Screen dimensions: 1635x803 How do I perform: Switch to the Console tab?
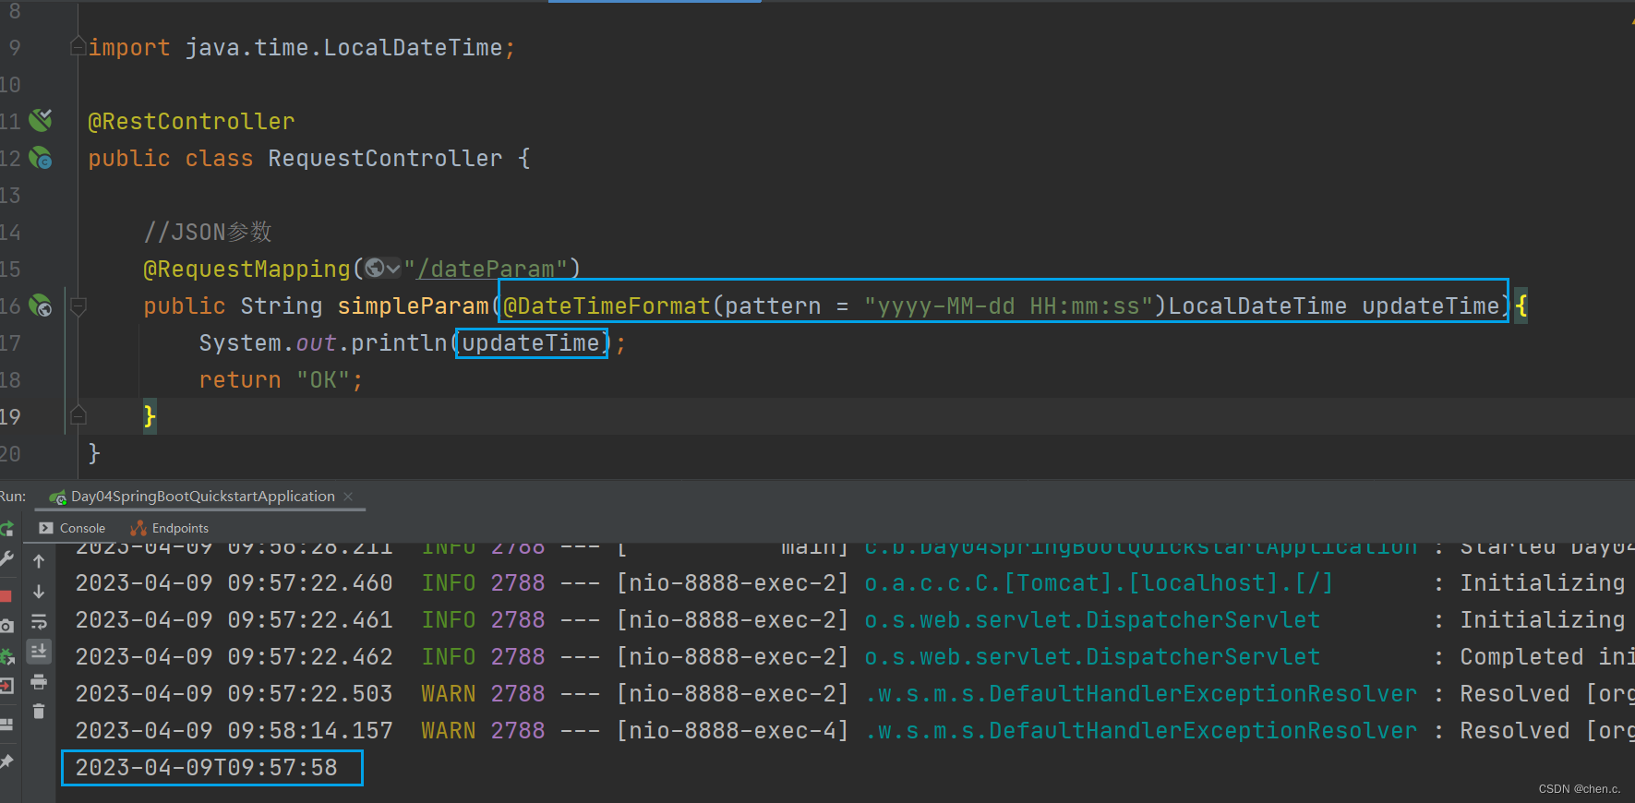point(72,528)
